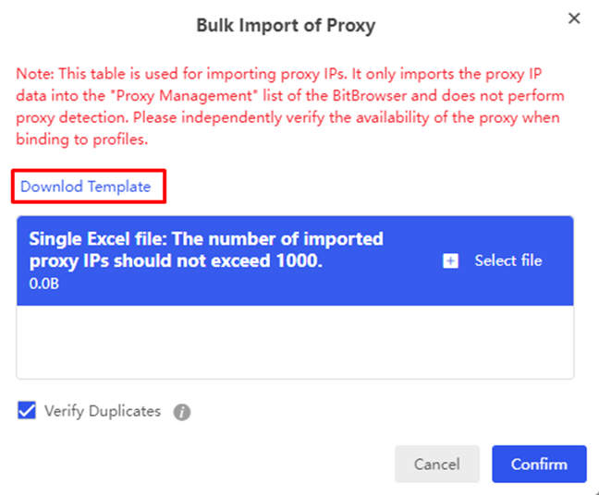599x495 pixels.
Task: Click the Downlod Template link
Action: coord(86,187)
